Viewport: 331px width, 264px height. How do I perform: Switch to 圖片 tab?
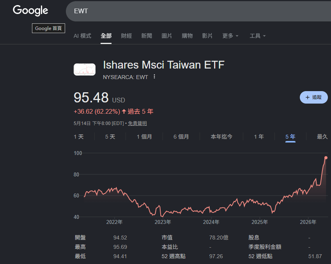coord(166,36)
